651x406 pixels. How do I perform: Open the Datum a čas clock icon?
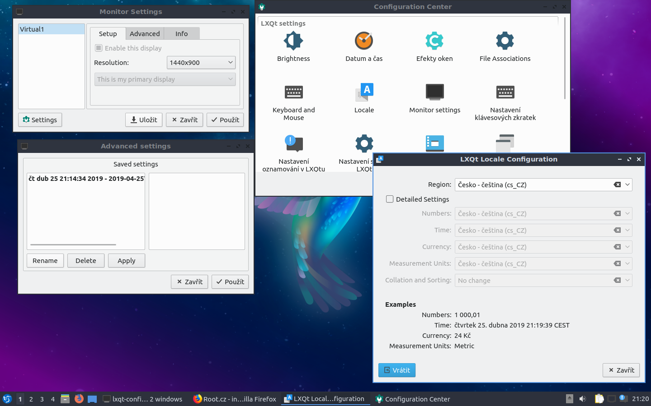point(364,41)
